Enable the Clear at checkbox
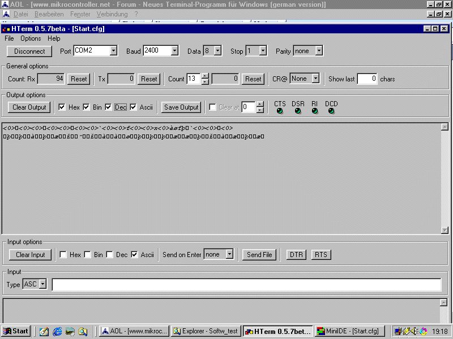Screen dimensions: 453x339 pos(212,107)
